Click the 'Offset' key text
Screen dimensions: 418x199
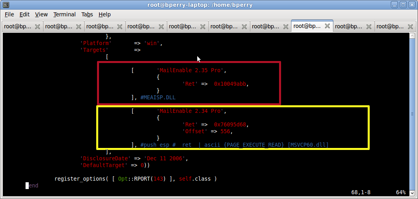click(x=195, y=131)
